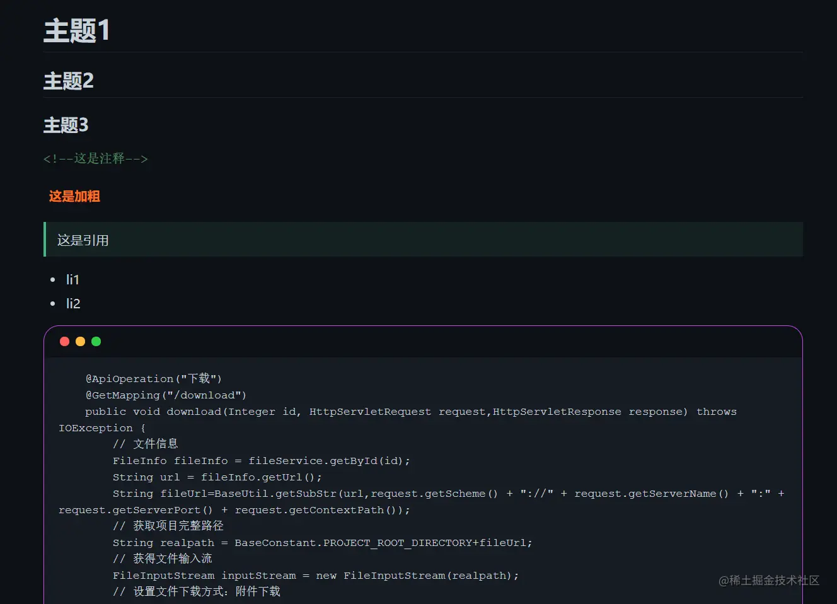Click the throws keyword in the code
Viewport: 837px width, 604px height.
(x=717, y=411)
